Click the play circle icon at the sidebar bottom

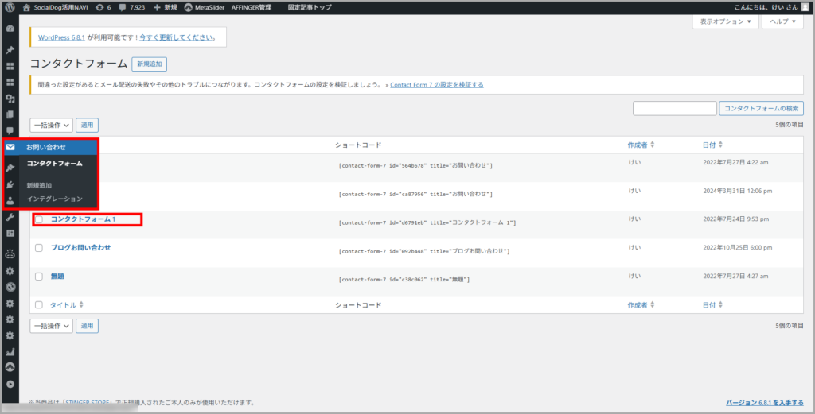point(10,385)
